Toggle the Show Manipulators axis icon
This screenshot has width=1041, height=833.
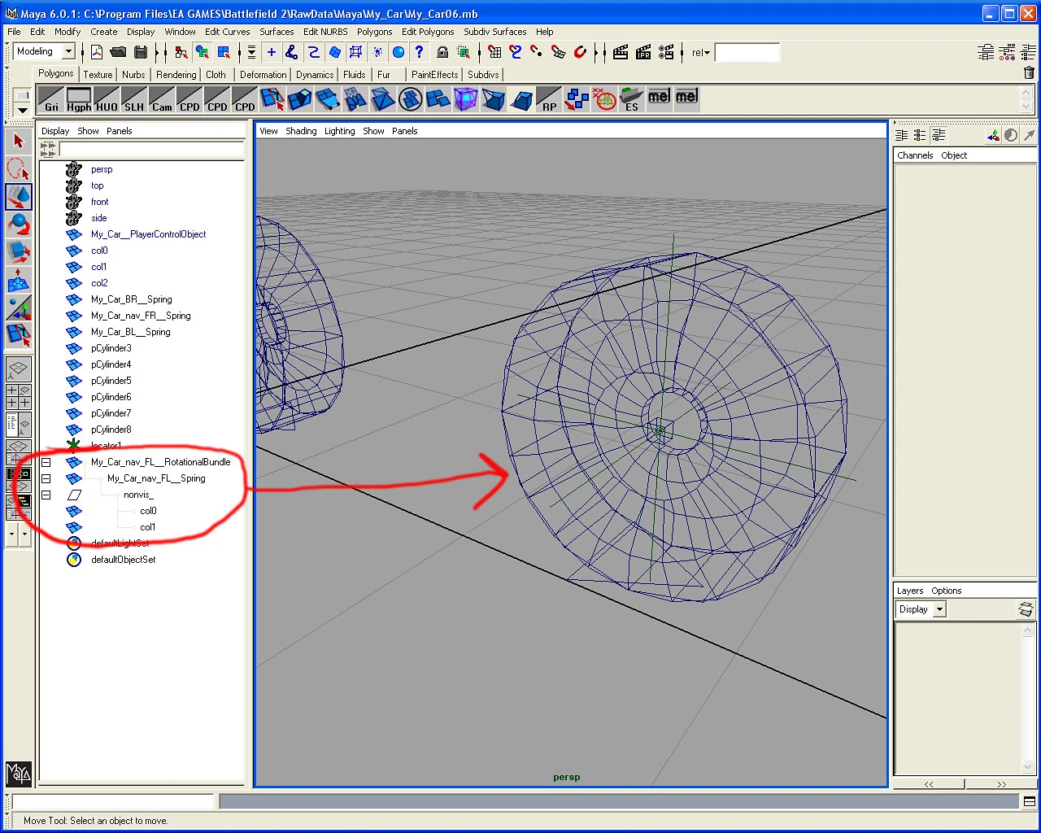(x=19, y=307)
